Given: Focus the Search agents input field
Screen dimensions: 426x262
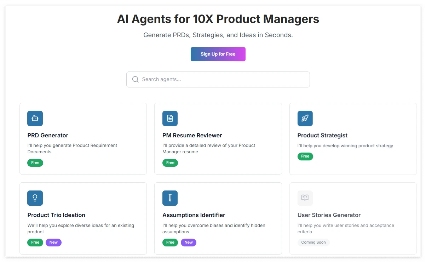Looking at the screenshot, I should coord(218,79).
